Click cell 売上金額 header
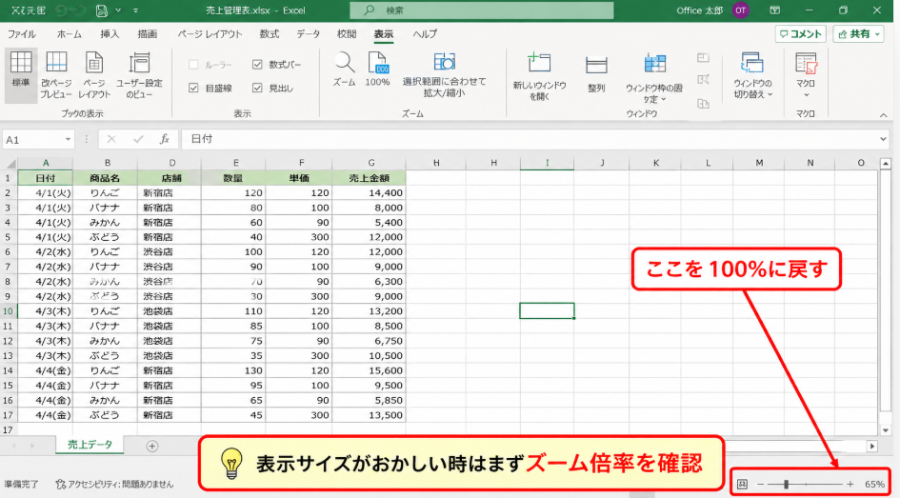Image resolution: width=900 pixels, height=498 pixels. tap(370, 178)
